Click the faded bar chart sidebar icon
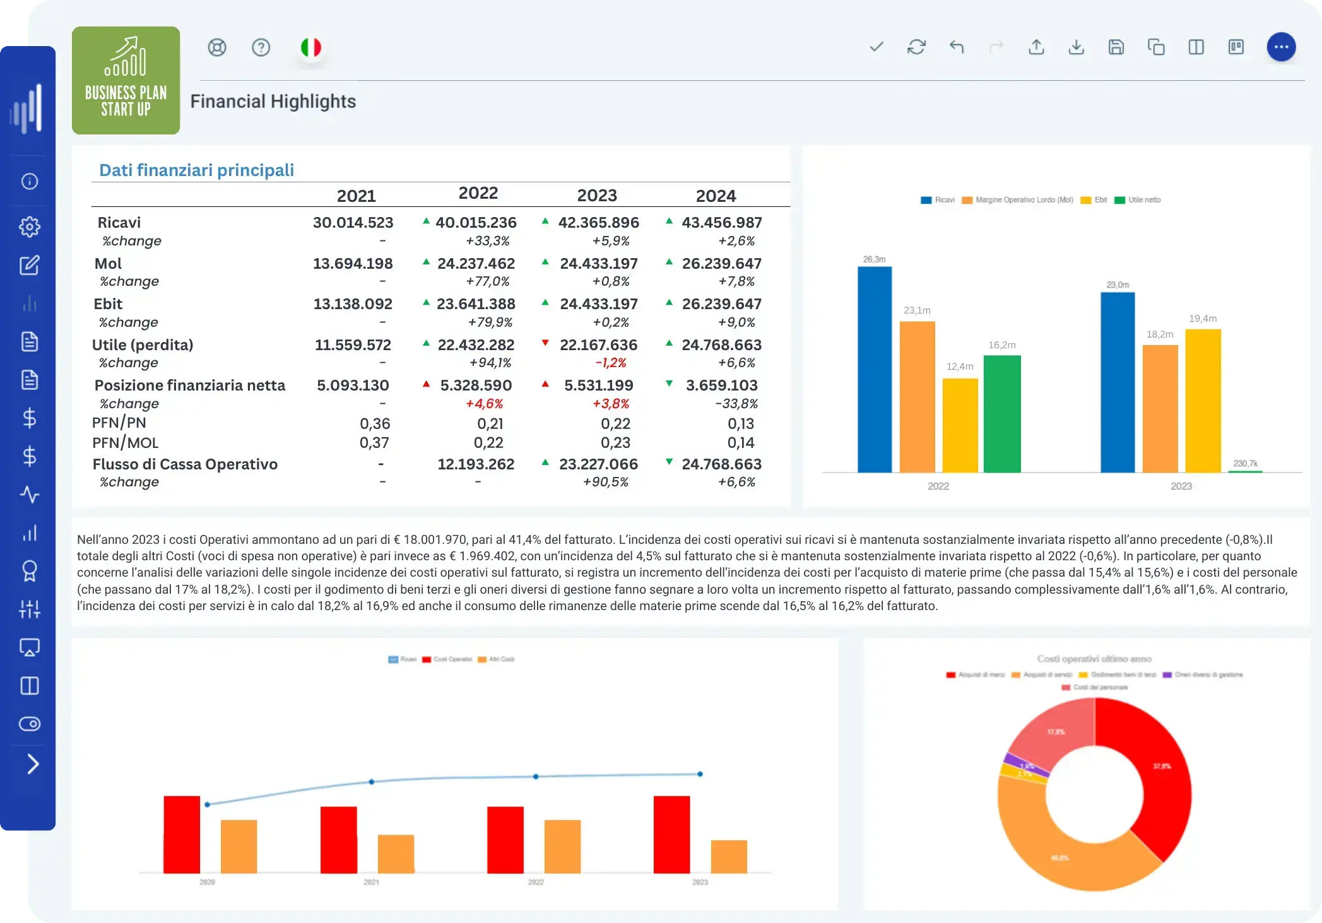Screen dimensions: 1322x923 coord(30,303)
